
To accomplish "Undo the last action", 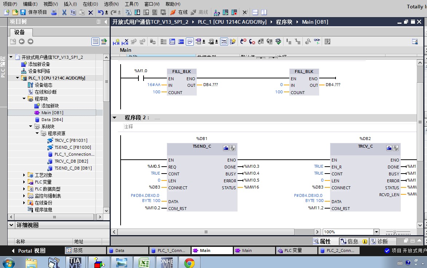I will tap(101, 12).
